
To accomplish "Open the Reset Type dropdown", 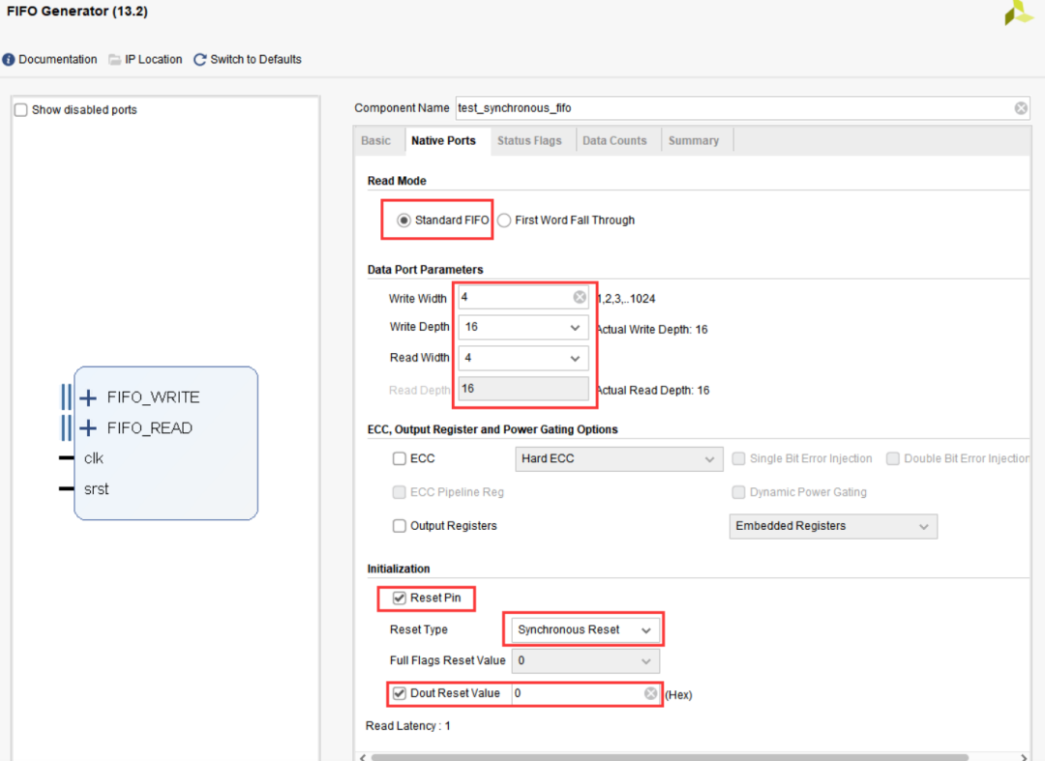I will pos(646,630).
